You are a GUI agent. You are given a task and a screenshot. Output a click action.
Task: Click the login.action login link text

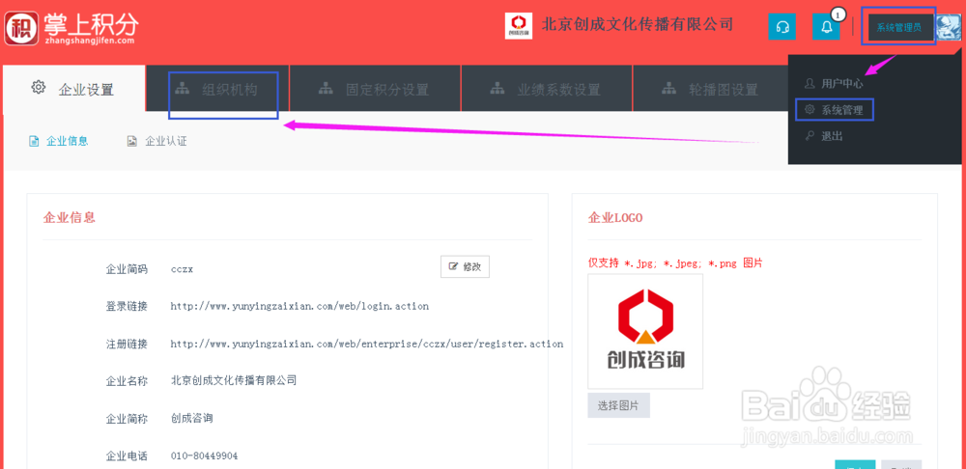[x=299, y=306]
